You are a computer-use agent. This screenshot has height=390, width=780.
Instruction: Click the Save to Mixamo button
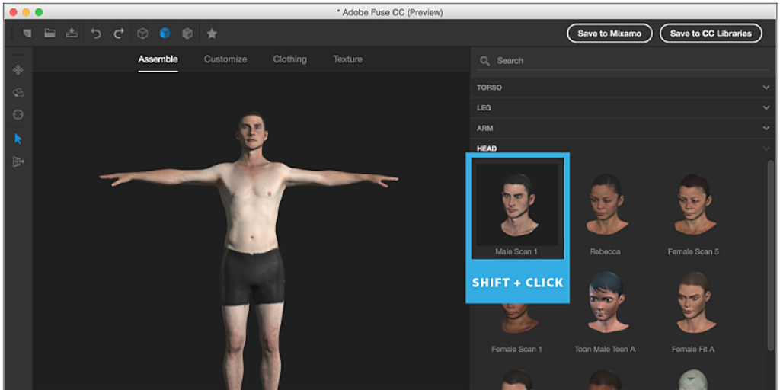tap(609, 34)
